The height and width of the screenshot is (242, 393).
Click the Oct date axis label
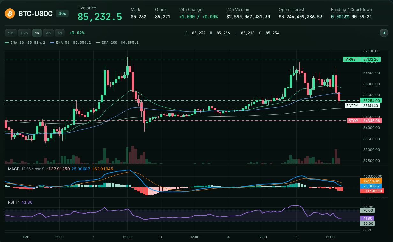point(26,237)
